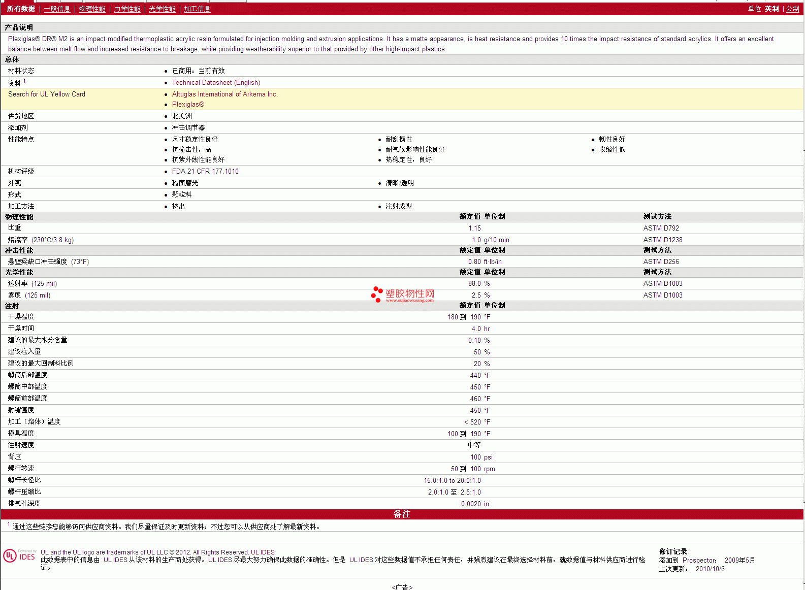Click the 螺杆转速 row label
This screenshot has height=590, width=805.
click(21, 469)
